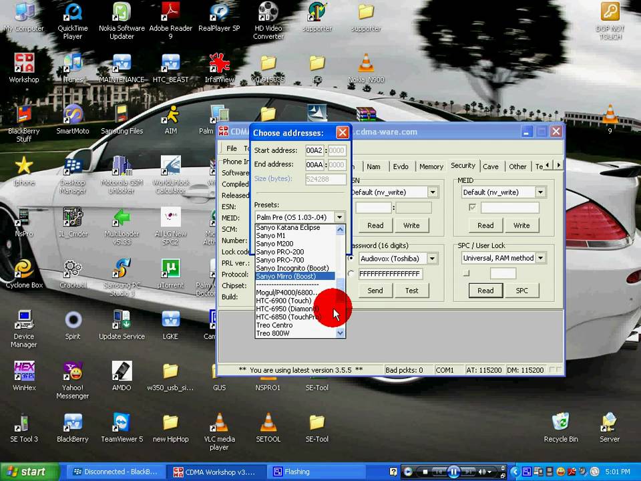Click Write button in MEID group
Viewport: 641px width, 481px height.
(521, 225)
